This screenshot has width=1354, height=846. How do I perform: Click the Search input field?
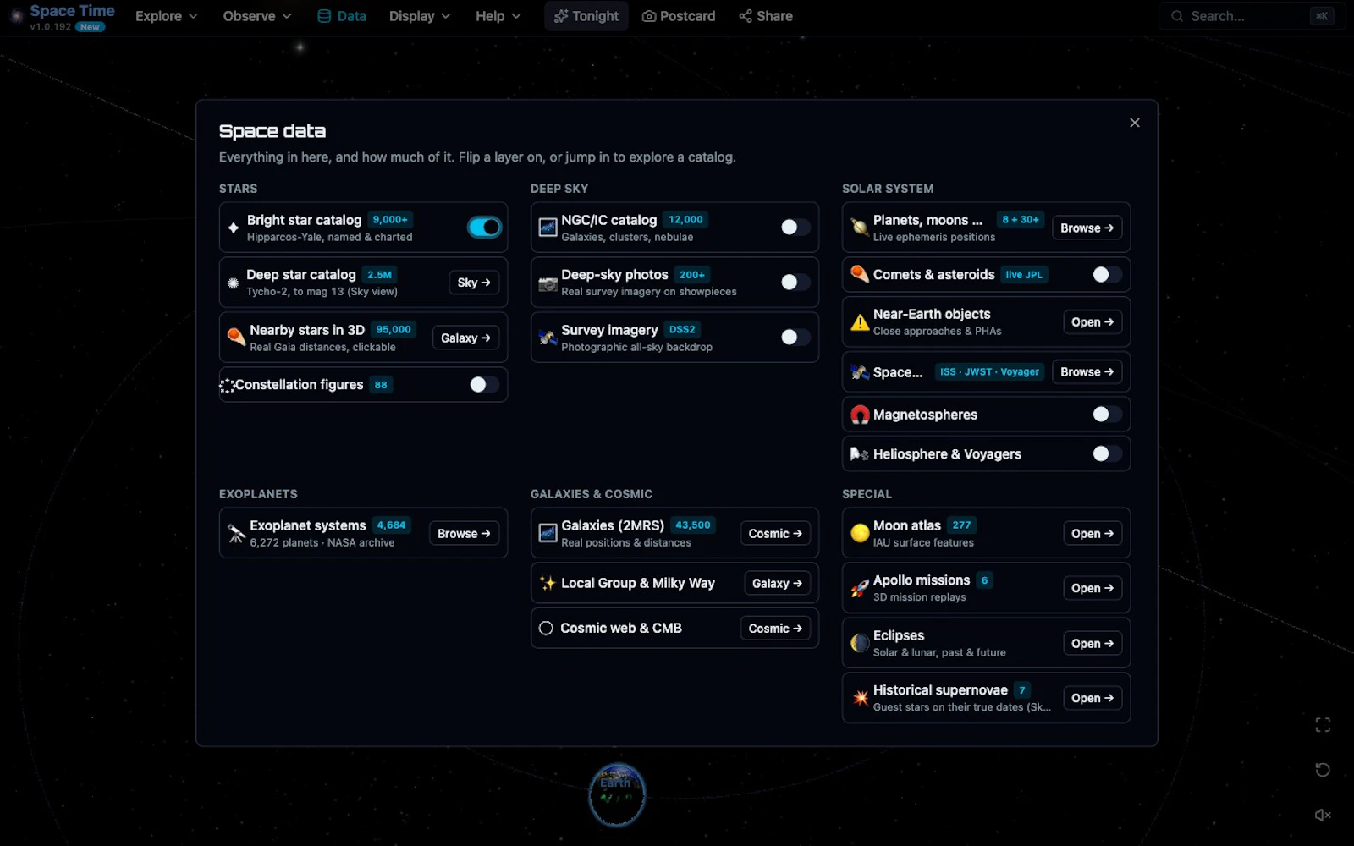click(1252, 16)
